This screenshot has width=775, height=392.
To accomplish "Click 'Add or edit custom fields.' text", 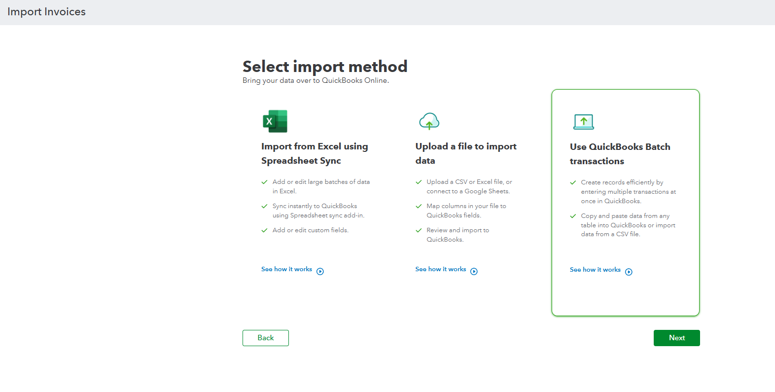I will click(311, 230).
